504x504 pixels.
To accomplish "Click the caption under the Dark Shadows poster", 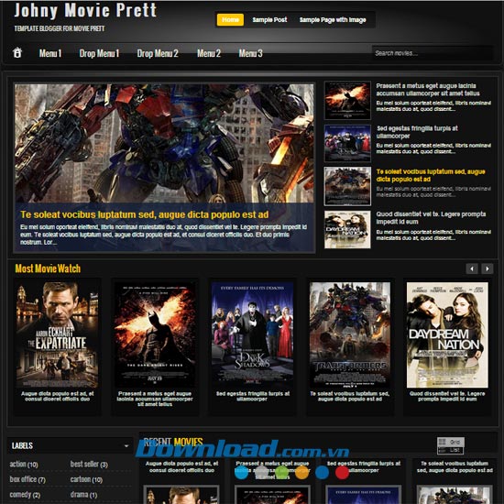I will (x=253, y=396).
